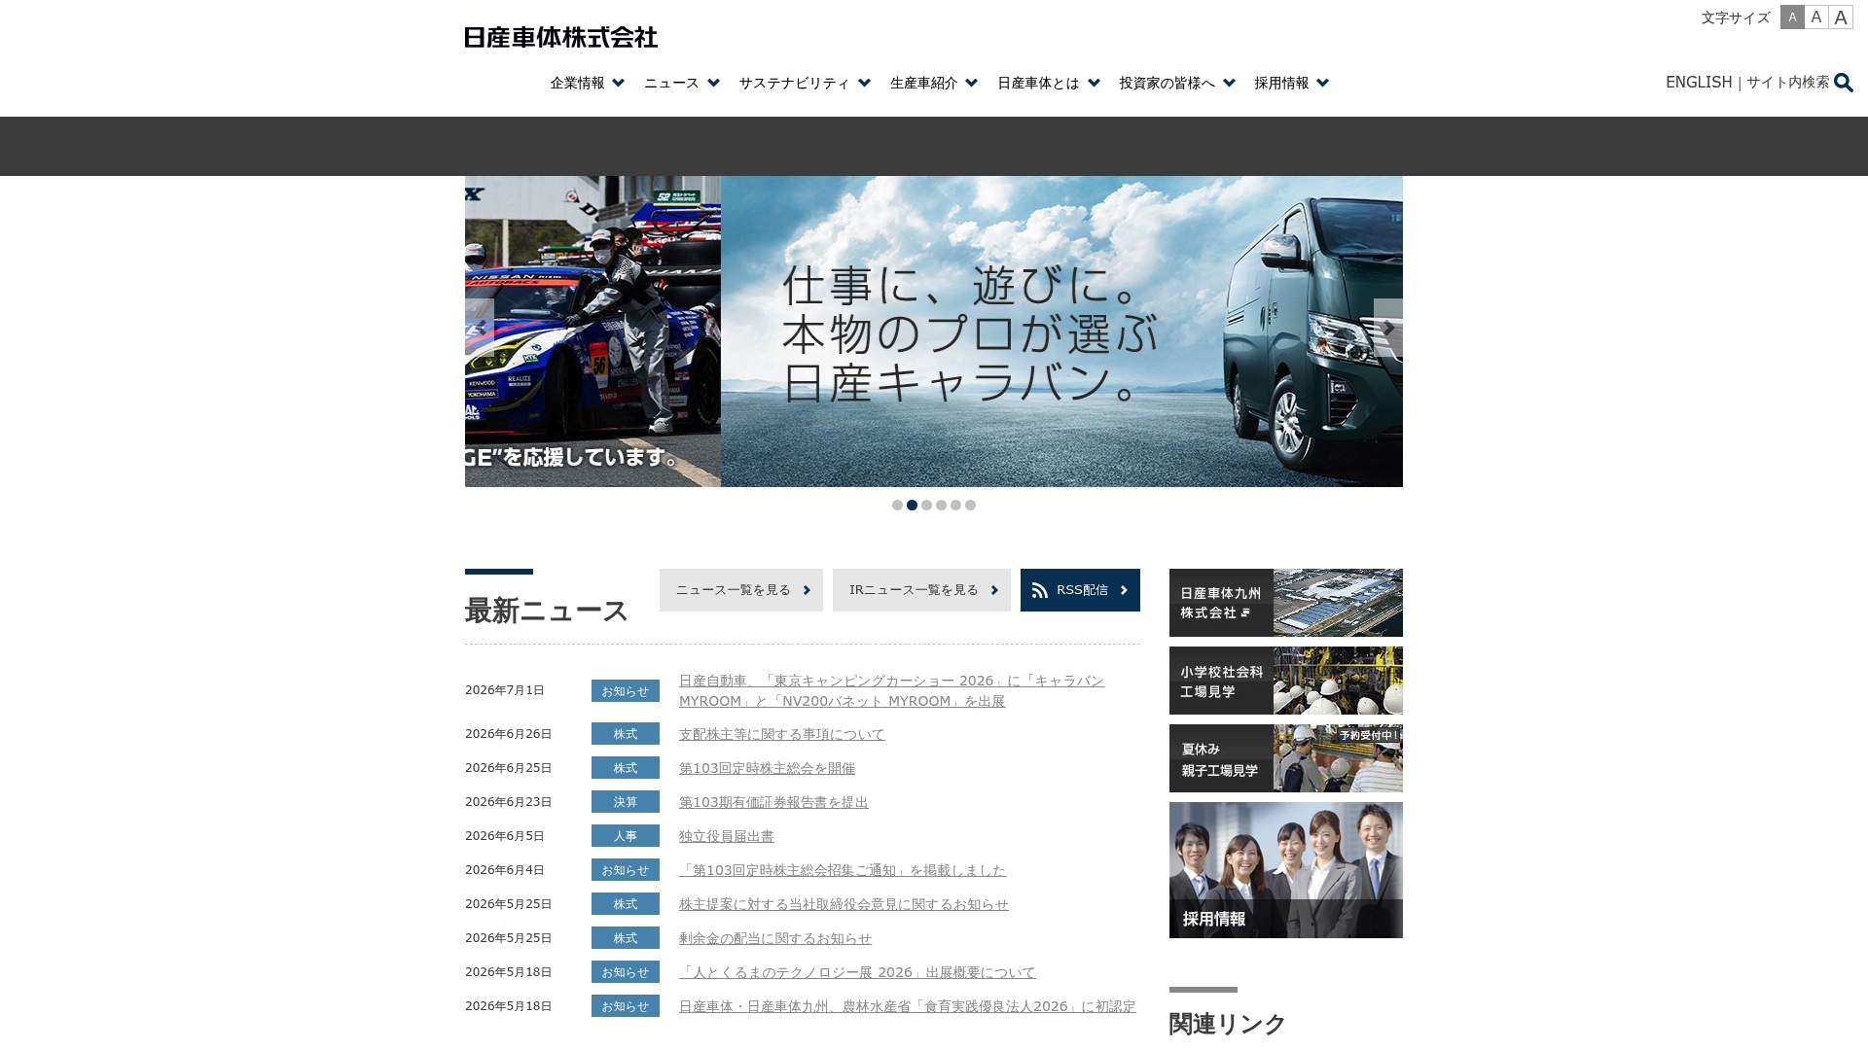Open 人とくるまのテクノロジー展 2026 link
This screenshot has width=1868, height=1050.
click(x=857, y=972)
